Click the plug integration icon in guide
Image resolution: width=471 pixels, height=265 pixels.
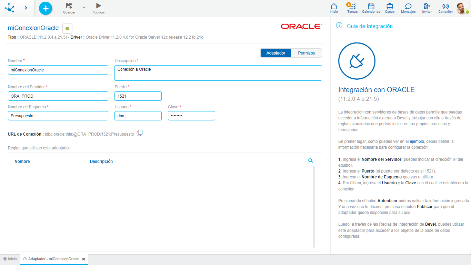(357, 61)
